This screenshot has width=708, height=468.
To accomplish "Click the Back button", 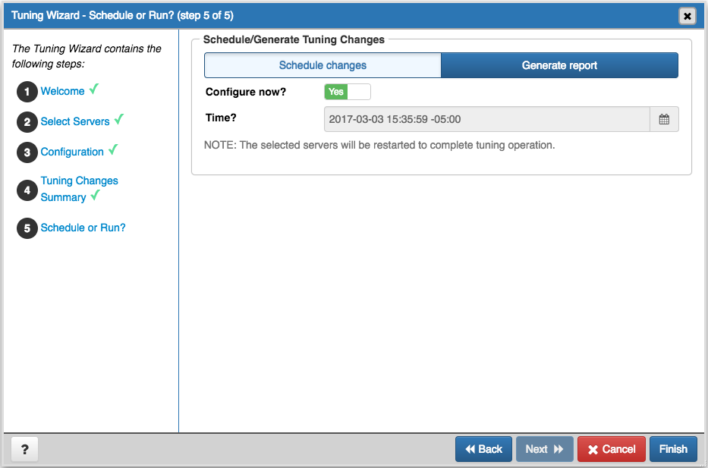I will click(483, 449).
